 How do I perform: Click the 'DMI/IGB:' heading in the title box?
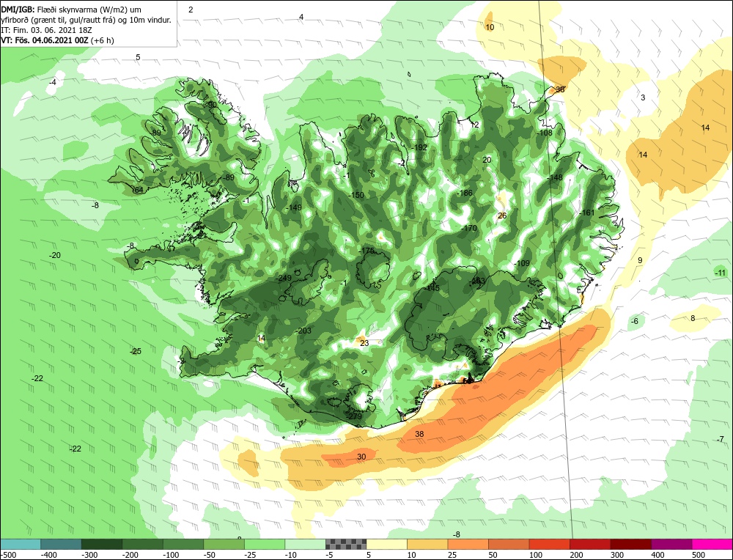[x=18, y=10]
